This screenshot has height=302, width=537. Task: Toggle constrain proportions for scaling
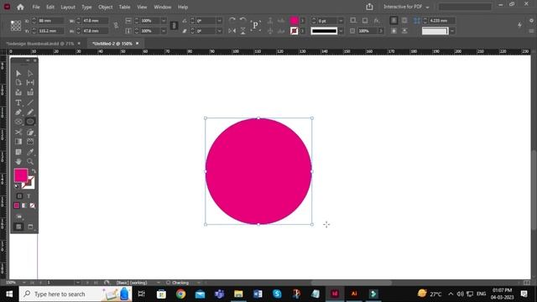pos(174,26)
